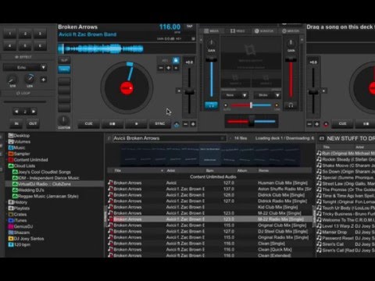The image size is (375, 281).
Task: Start playback on deck 1
Action: click(x=136, y=124)
